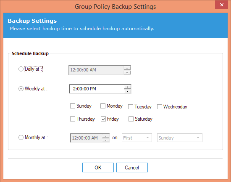Open the First occurrence dropdown
Viewport: 231px width, 182px height.
pyautogui.click(x=137, y=138)
